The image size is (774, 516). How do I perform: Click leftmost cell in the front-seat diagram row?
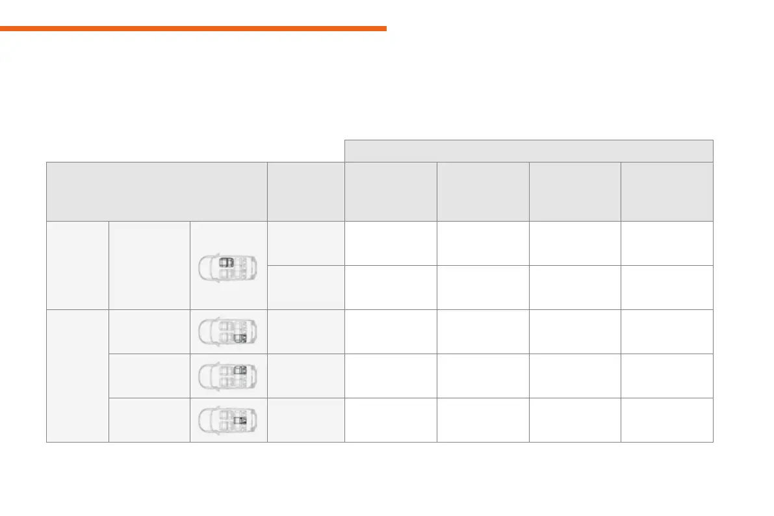[x=77, y=265]
